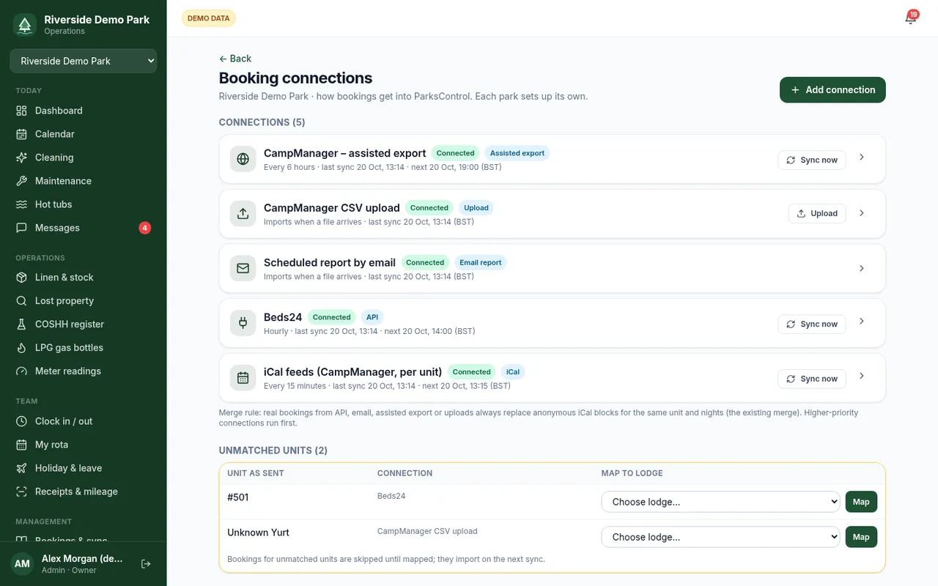Click Map button for Unknown Yurt
The image size is (938, 586).
tap(861, 537)
